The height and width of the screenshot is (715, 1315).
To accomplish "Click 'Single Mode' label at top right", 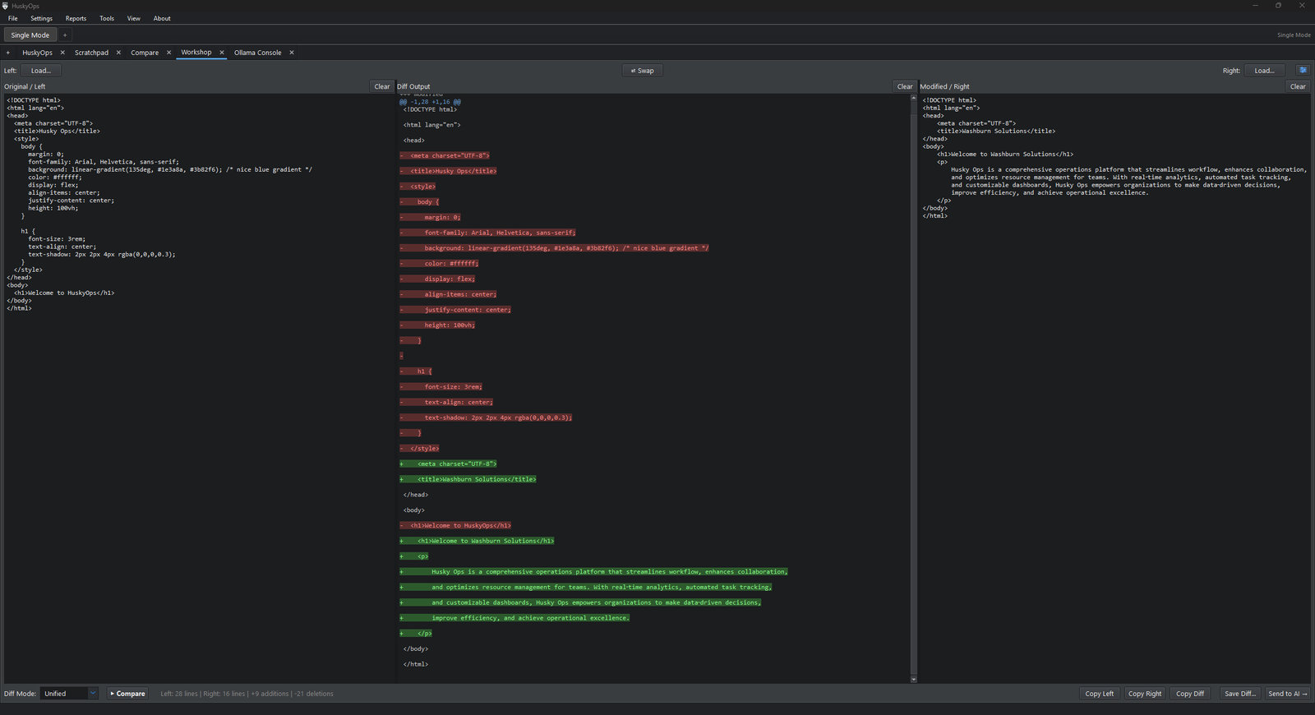I will tap(1294, 35).
